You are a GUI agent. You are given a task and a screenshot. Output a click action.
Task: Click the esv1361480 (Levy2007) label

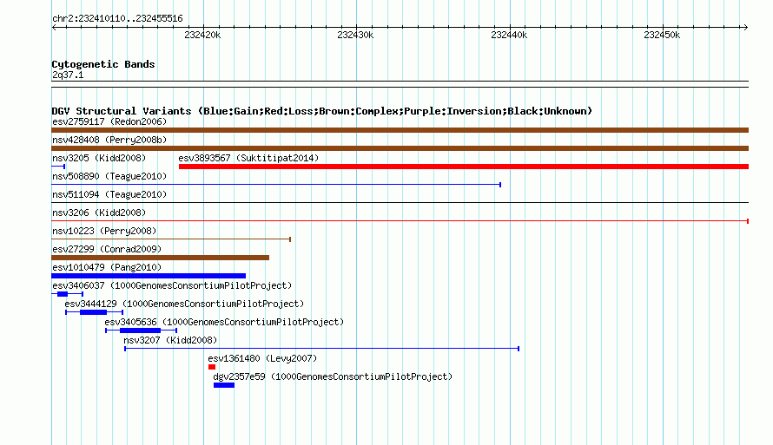(x=262, y=358)
